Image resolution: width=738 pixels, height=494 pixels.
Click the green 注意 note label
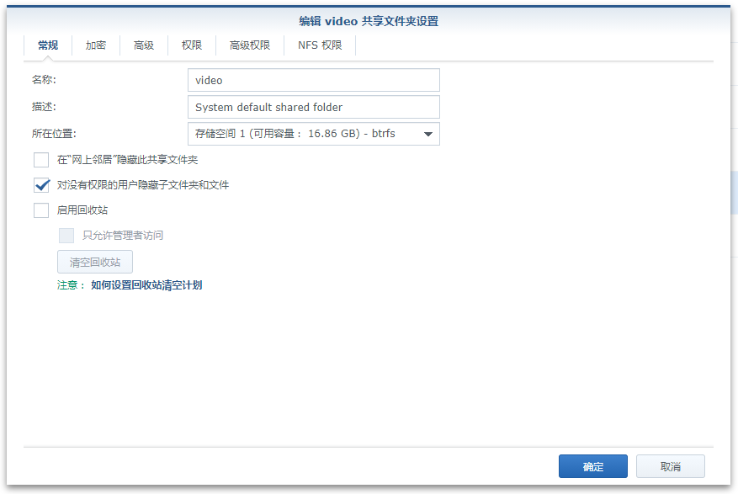70,285
